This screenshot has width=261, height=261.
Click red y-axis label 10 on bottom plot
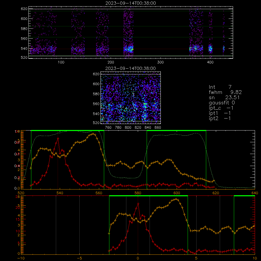point(18,231)
